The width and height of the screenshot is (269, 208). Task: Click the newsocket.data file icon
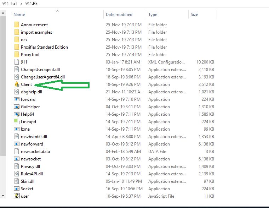point(17,152)
